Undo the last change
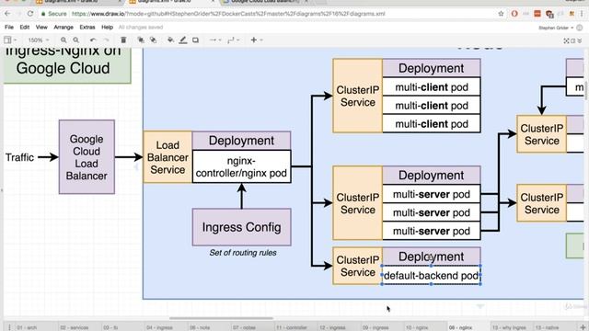The image size is (589, 331). (x=93, y=40)
